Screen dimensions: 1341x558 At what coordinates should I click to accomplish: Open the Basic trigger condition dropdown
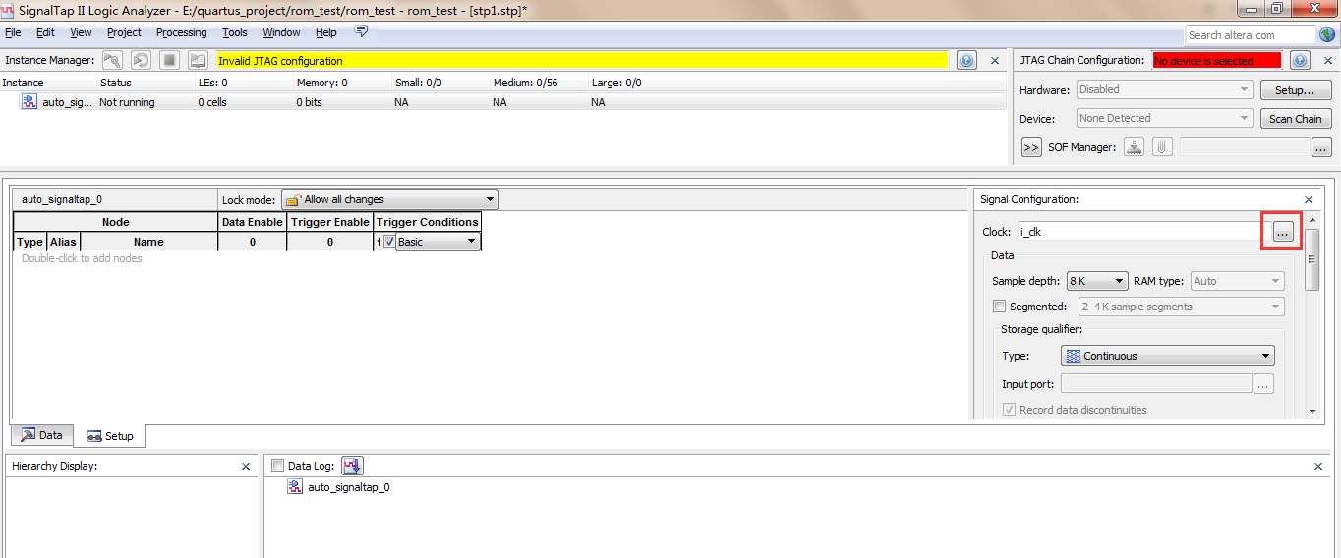[437, 242]
